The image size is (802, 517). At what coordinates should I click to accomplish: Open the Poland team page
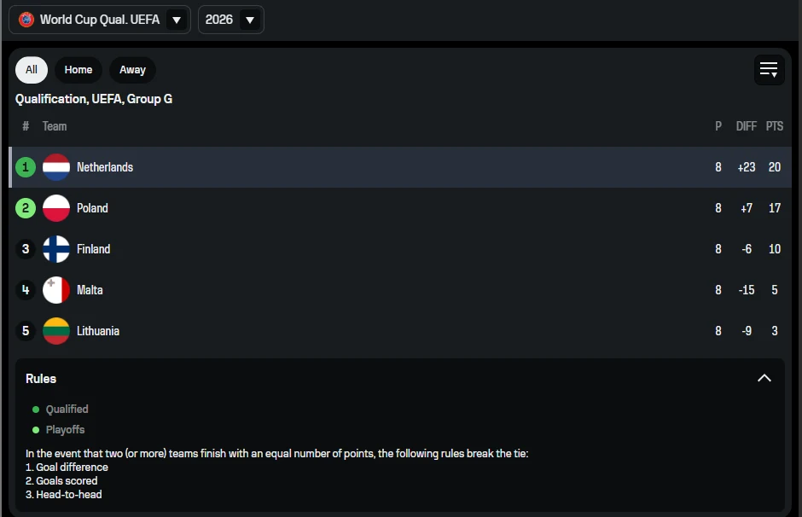(x=92, y=208)
